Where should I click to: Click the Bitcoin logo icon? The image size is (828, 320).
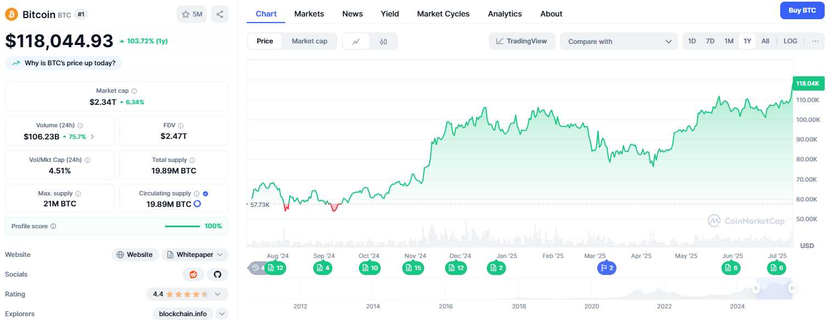(12, 14)
